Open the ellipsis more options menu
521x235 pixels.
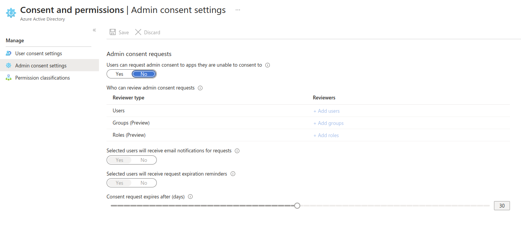point(238,10)
